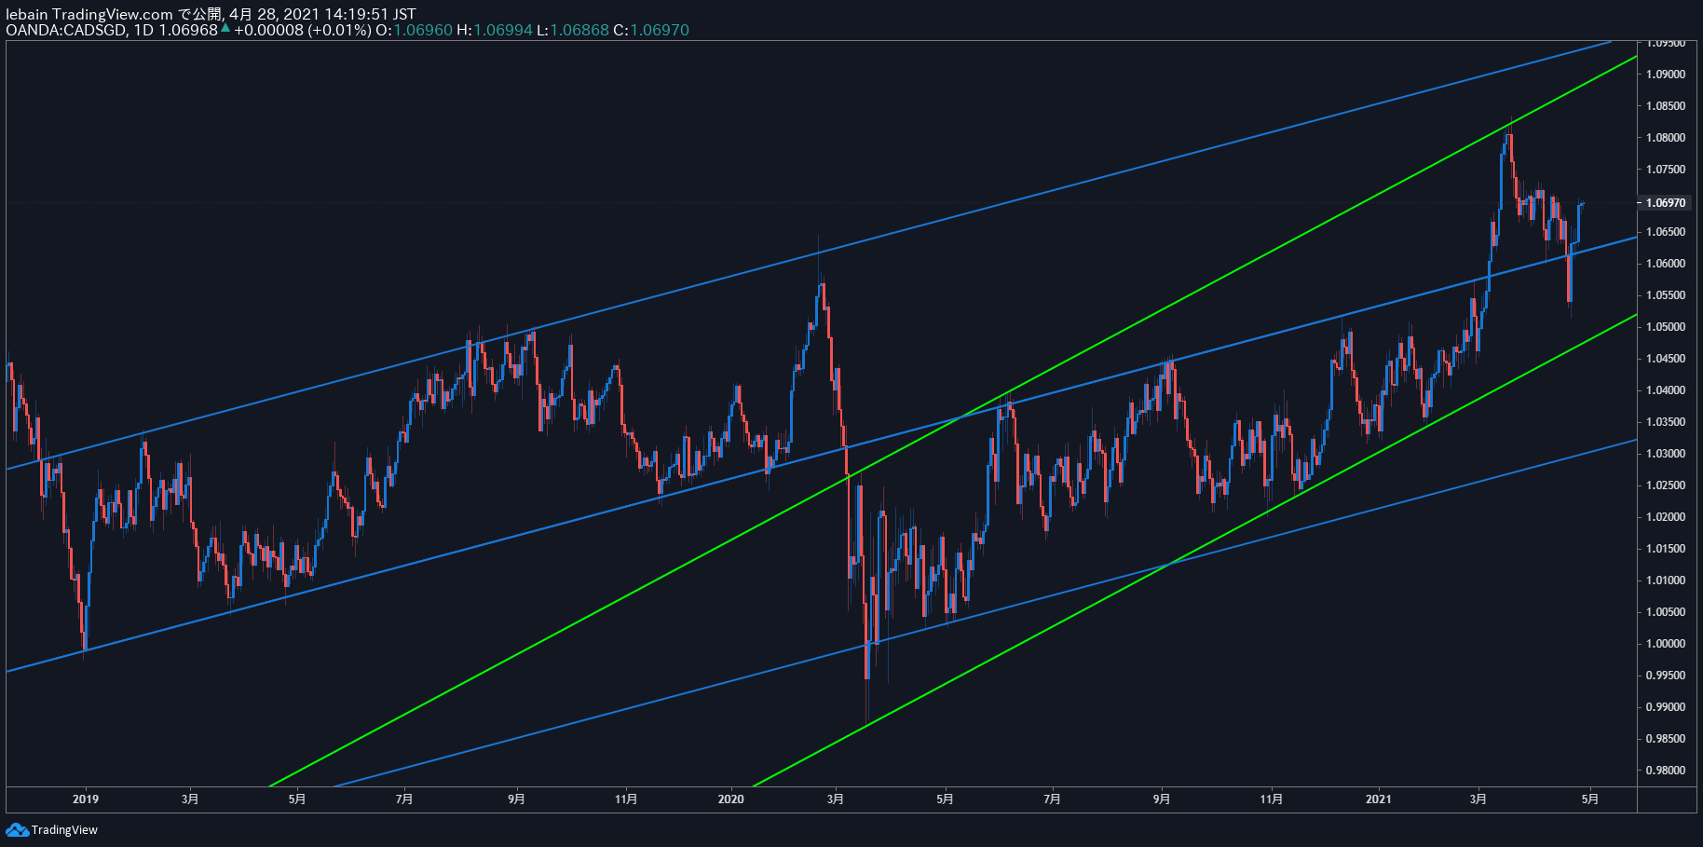
Task: Click the 1.06000 price axis label
Action: click(x=1666, y=264)
